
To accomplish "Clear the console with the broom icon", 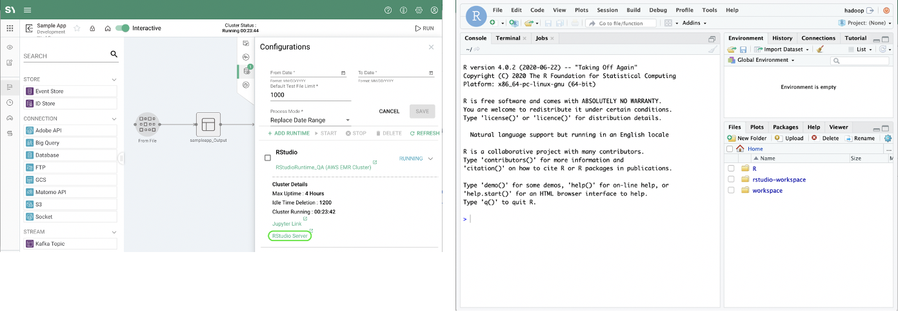I will click(712, 48).
